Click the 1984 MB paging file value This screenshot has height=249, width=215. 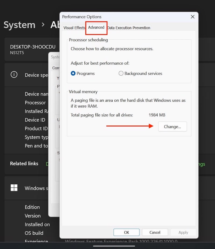[157, 115]
